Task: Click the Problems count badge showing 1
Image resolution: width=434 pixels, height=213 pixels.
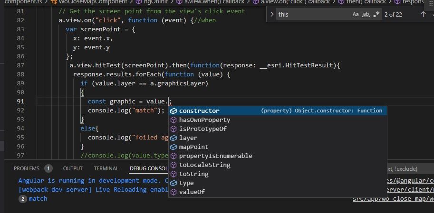Action: [x=48, y=168]
